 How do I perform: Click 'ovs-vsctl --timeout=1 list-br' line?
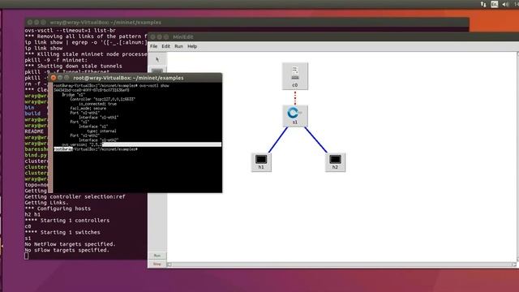pyautogui.click(x=71, y=30)
